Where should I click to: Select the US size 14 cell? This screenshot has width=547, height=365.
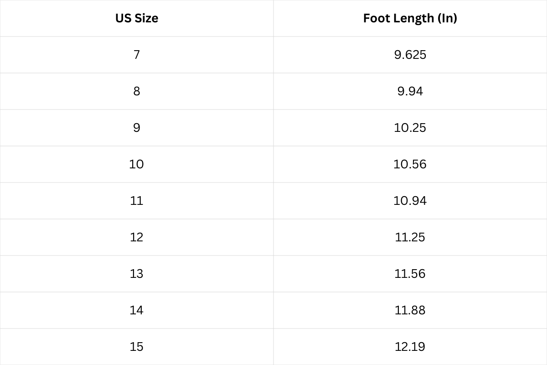(x=137, y=310)
